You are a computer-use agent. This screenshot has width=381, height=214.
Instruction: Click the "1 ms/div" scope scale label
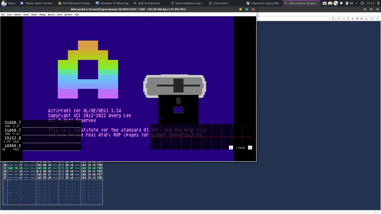coord(241,148)
